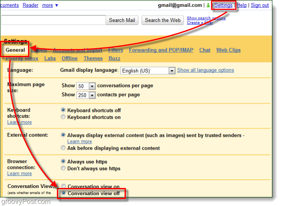Viewport: 281px width, 206px height.
Task: Click Show all language options link
Action: (206, 70)
